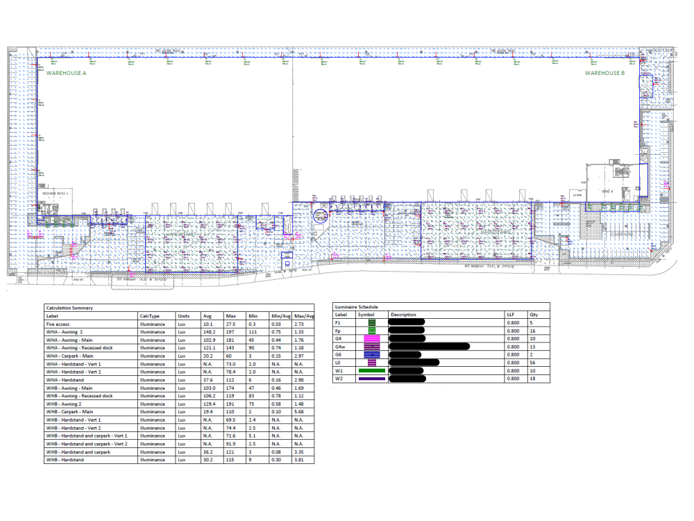The width and height of the screenshot is (694, 521).
Task: Click the LLF column header
Action: click(x=511, y=315)
